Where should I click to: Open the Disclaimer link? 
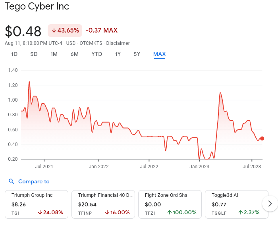point(118,43)
